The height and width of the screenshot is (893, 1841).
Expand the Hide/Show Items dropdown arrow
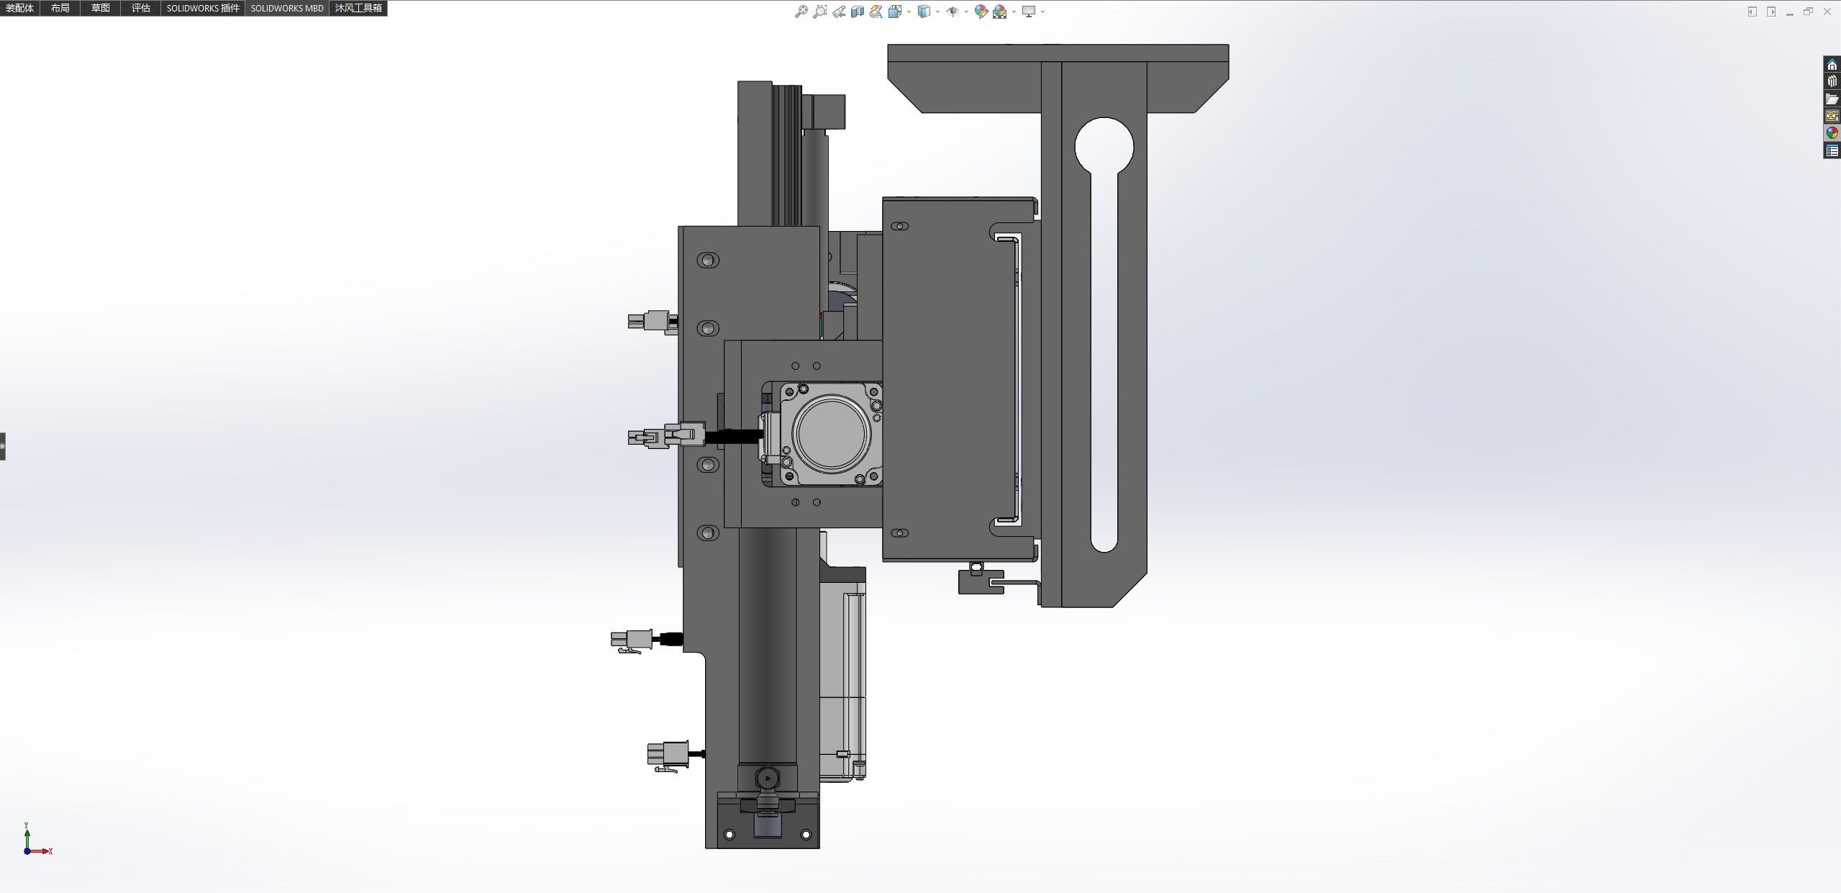(x=966, y=12)
